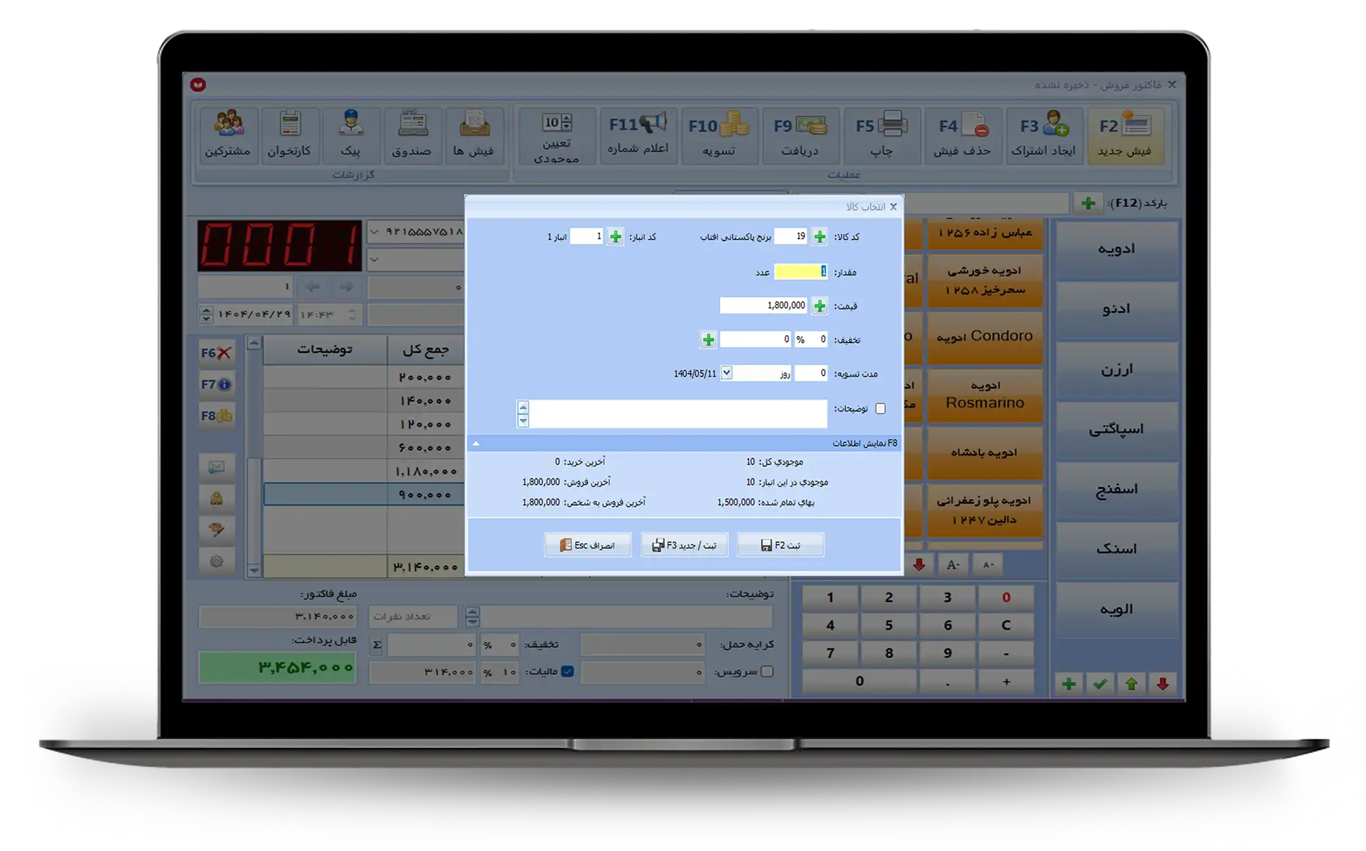Click the green checkmark icon at bottom right

tap(1100, 683)
